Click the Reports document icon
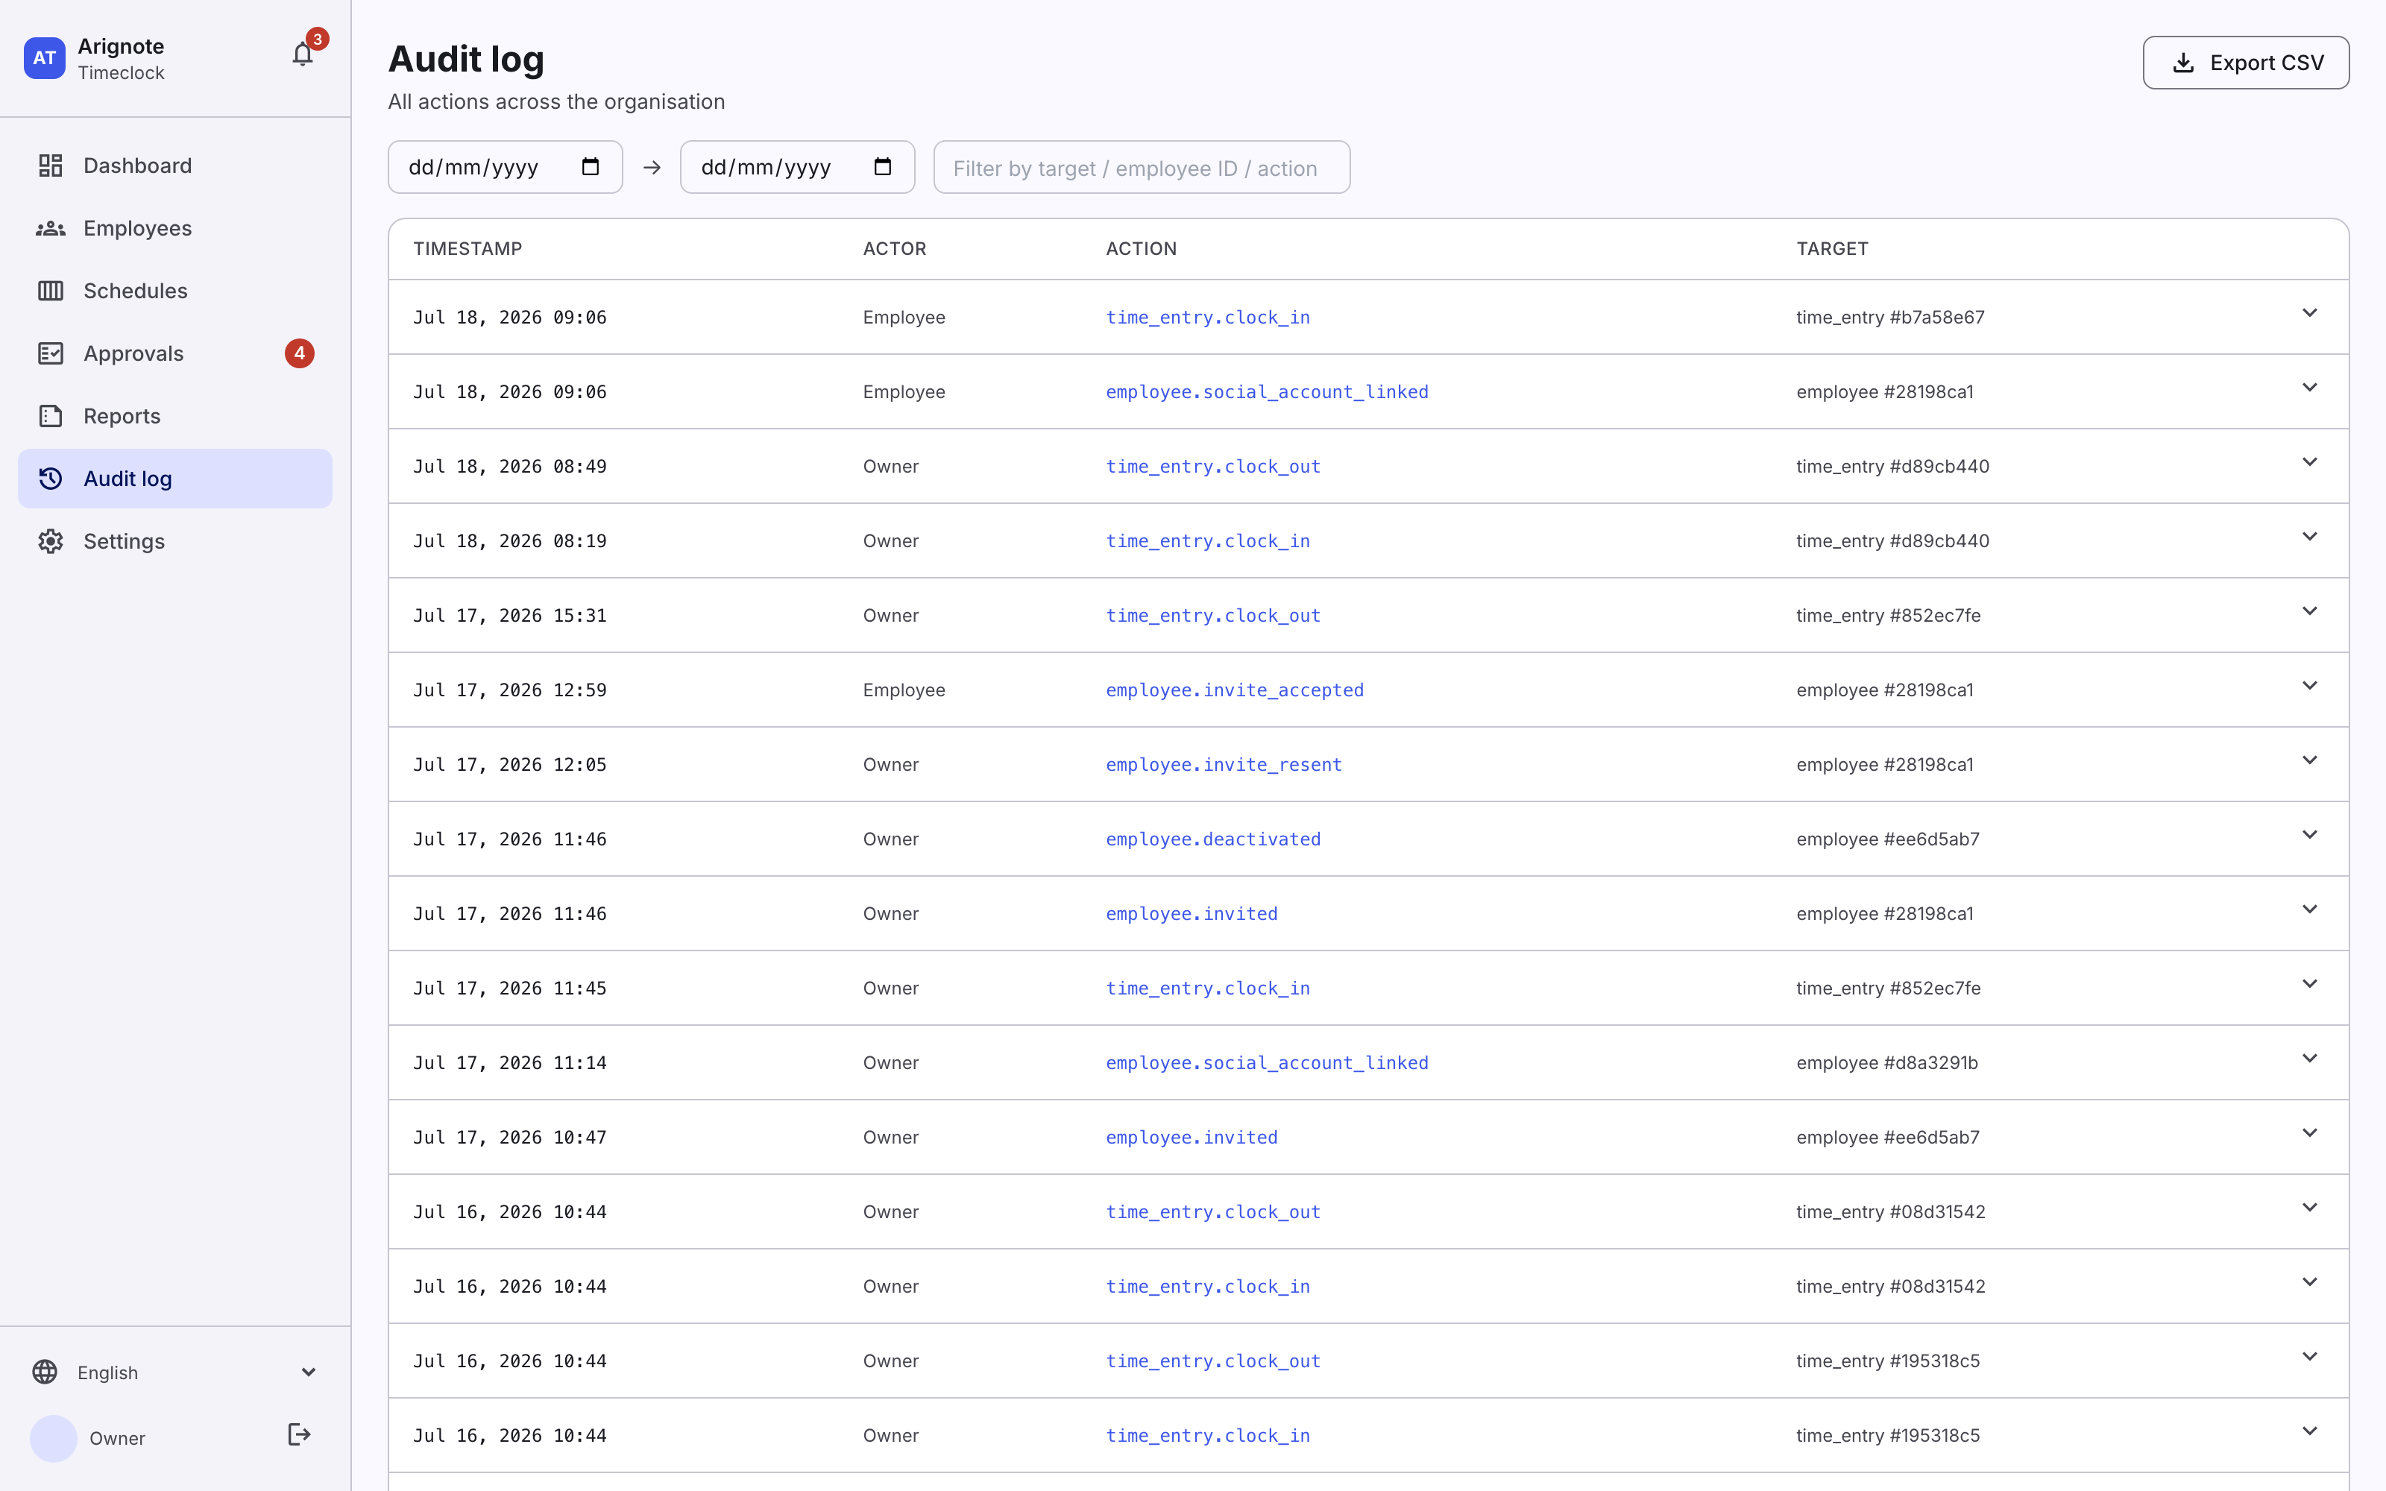 50,416
